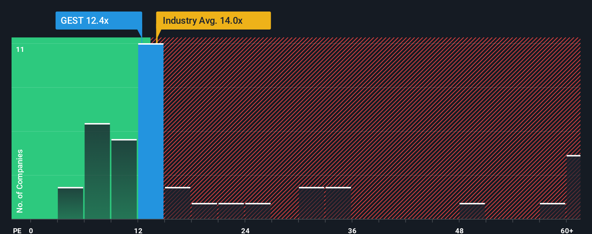The image size is (592, 234).
Task: Click the bar at PE 48
Action: 472,211
